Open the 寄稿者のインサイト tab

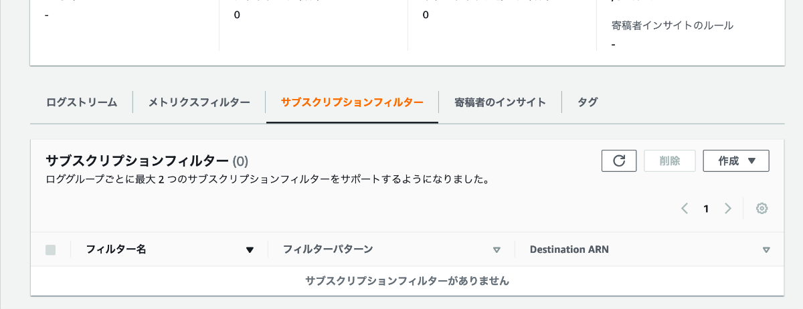coord(500,102)
